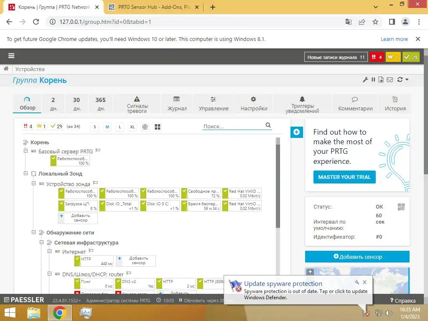Screen dimensions: 428x321
Task: Refresh the page using the refresh icon
Action: pyautogui.click(x=400, y=80)
